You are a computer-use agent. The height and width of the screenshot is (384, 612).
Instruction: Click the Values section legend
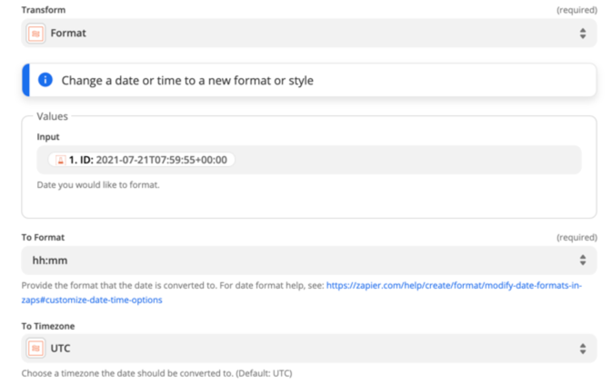click(x=52, y=116)
